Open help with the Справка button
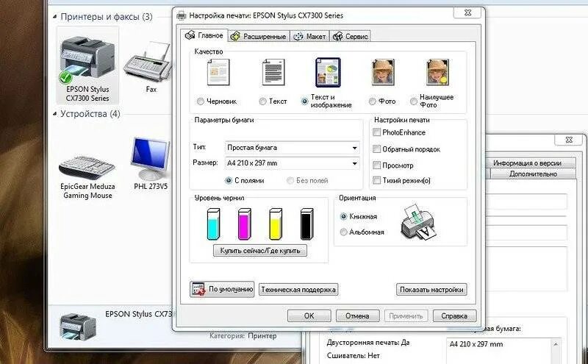 pyautogui.click(x=454, y=316)
